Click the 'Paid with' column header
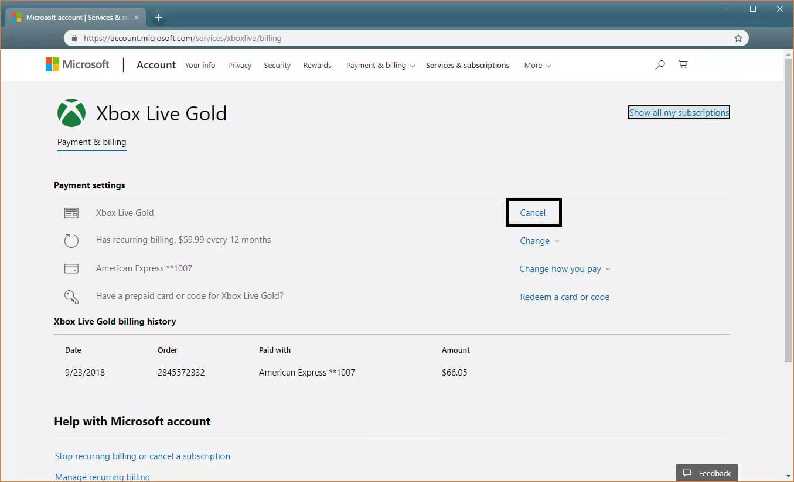 point(275,350)
